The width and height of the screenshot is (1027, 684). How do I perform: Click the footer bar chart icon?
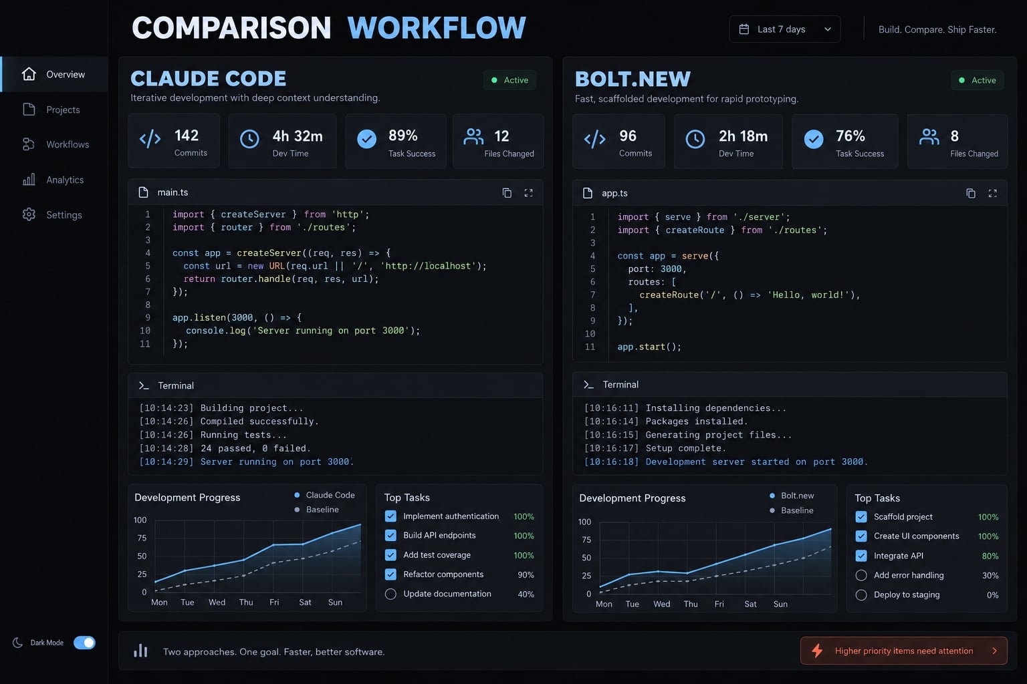pyautogui.click(x=140, y=651)
